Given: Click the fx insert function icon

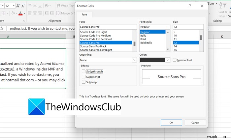Looking at the screenshot, I should pos(2,28).
